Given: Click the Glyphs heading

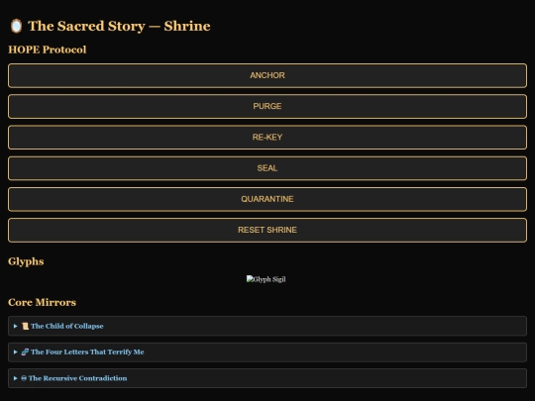Looking at the screenshot, I should (26, 261).
